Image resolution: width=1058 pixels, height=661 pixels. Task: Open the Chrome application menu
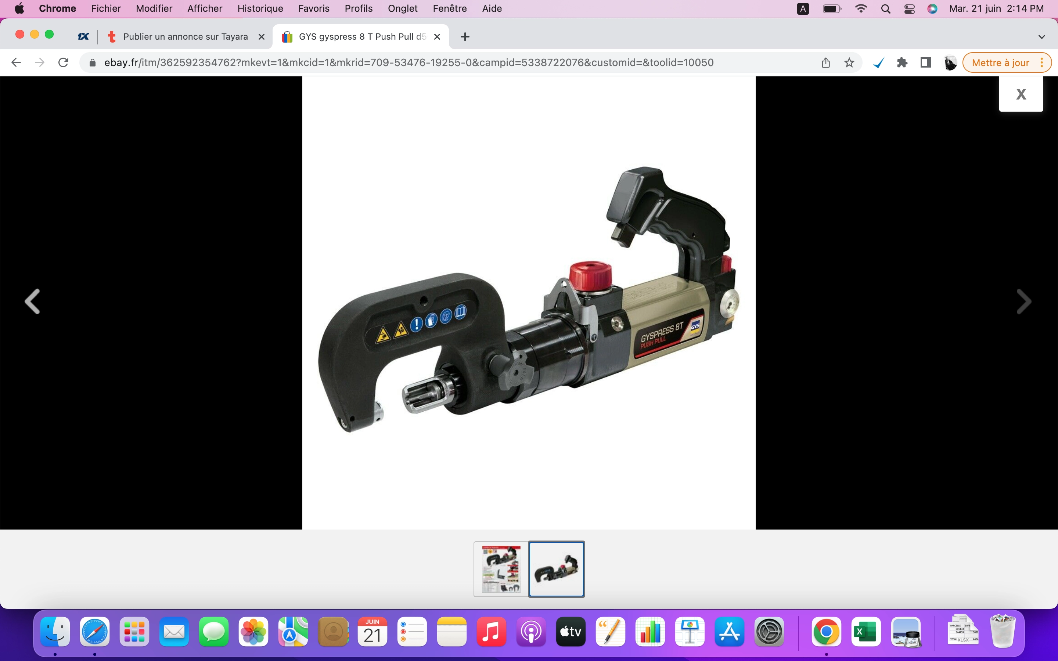(x=57, y=8)
